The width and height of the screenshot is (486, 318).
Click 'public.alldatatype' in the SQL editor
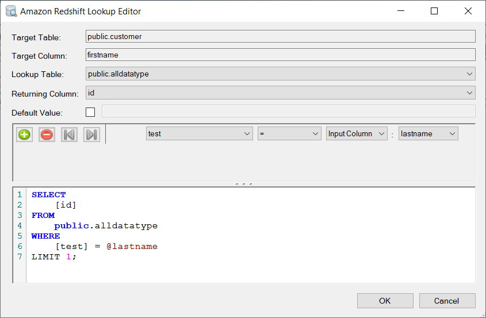(x=106, y=225)
